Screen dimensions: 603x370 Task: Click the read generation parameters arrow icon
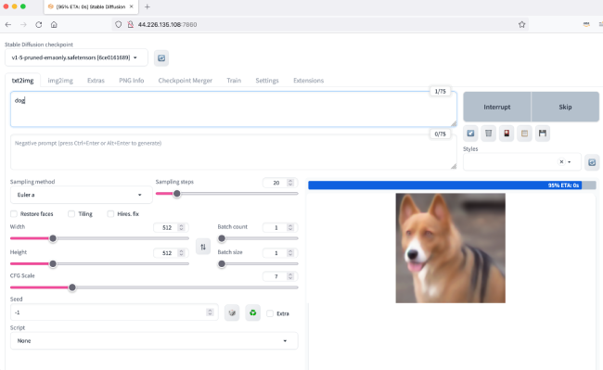[x=470, y=134]
